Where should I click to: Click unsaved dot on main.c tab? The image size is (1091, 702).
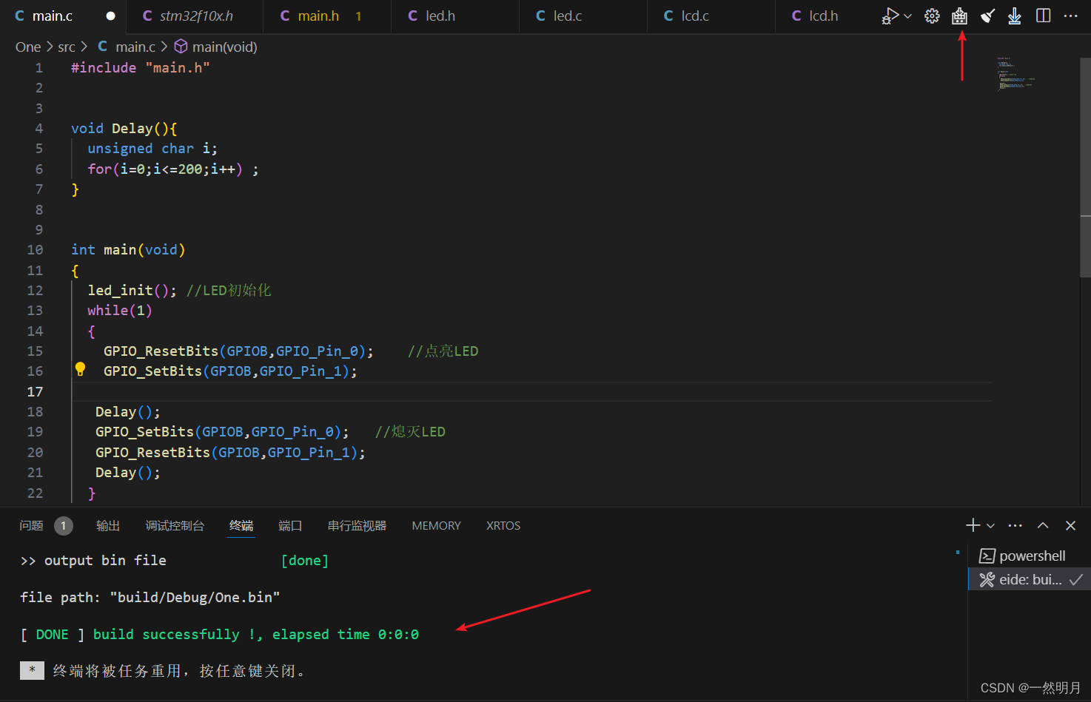[110, 16]
